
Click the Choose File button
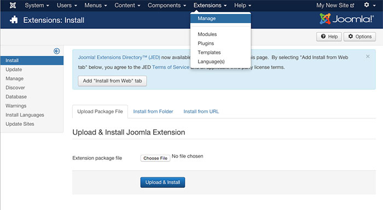tap(155, 158)
